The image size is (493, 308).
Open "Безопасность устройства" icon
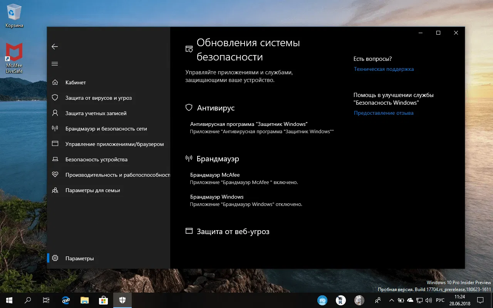pyautogui.click(x=55, y=159)
